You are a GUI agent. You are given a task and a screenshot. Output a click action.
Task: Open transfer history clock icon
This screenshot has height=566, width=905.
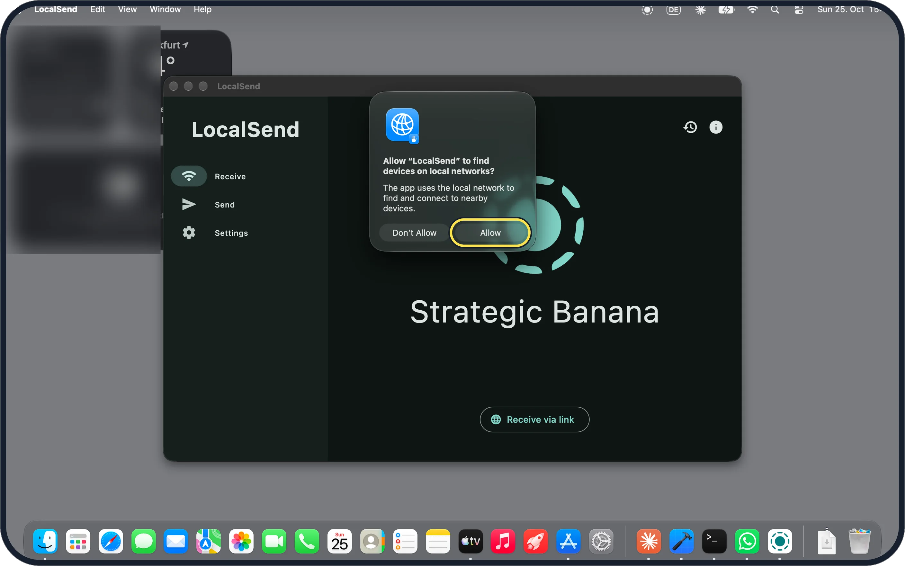point(690,127)
